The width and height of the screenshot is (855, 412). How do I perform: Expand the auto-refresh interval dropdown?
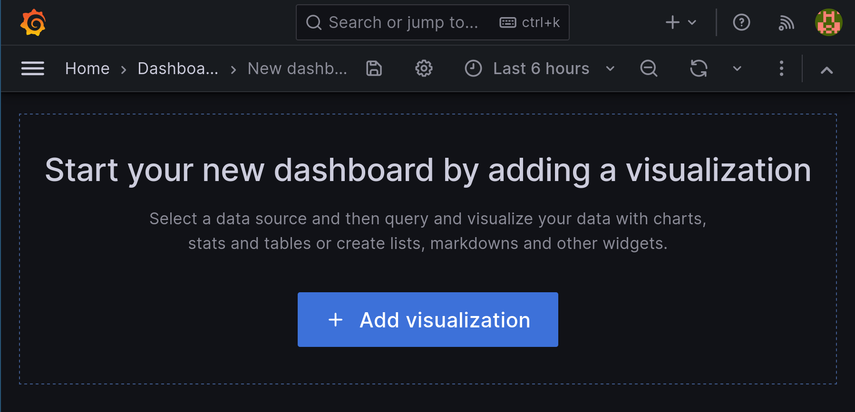click(736, 68)
